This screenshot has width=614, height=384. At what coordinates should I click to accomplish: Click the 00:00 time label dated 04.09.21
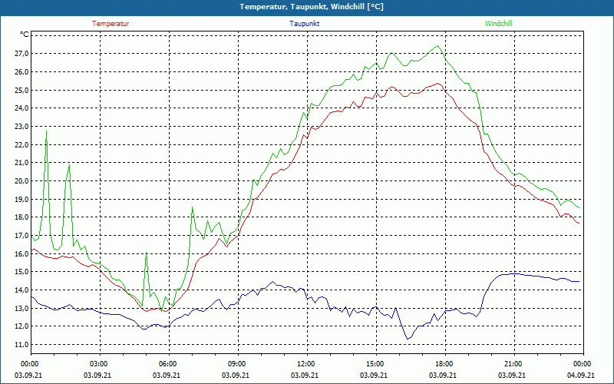pos(583,364)
